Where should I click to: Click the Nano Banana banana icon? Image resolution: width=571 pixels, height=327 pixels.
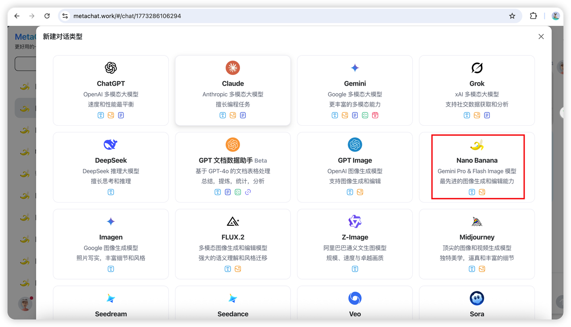click(x=477, y=145)
